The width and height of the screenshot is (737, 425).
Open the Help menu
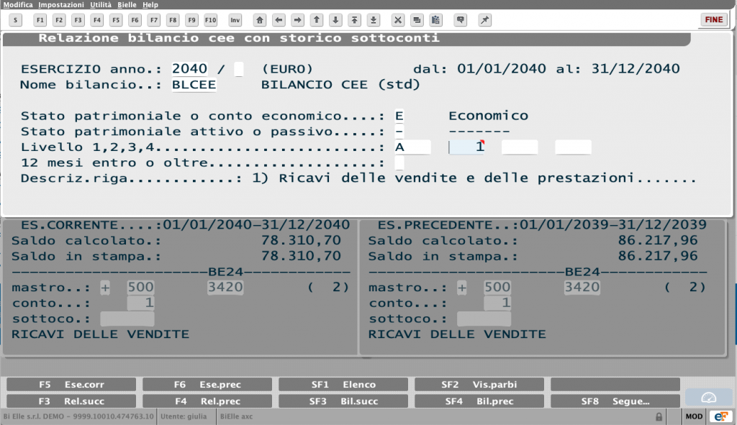click(x=150, y=5)
